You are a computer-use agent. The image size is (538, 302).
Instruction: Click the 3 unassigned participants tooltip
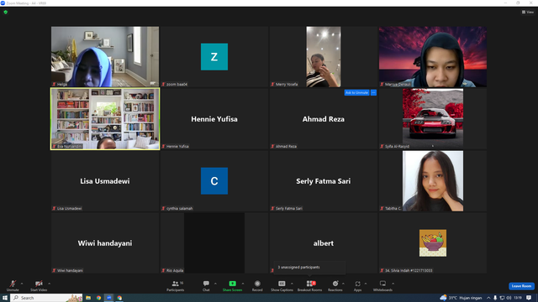pos(309,267)
